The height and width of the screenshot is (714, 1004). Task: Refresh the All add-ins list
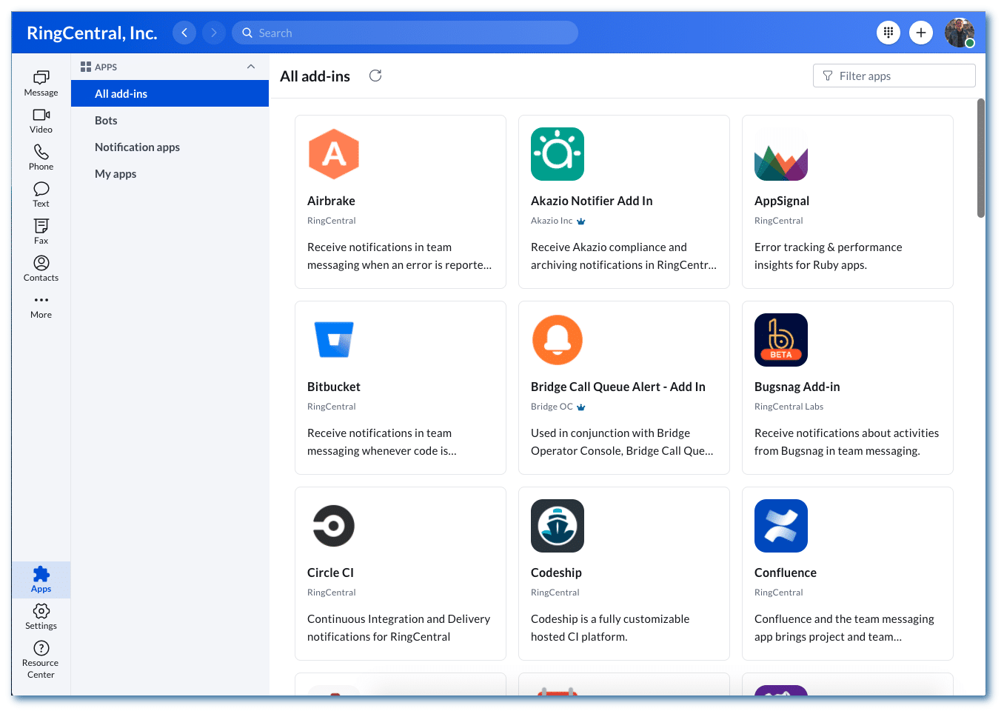coord(375,76)
